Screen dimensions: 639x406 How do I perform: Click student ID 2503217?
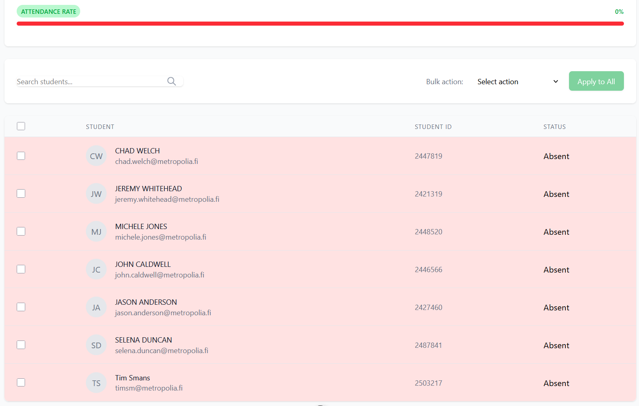(429, 383)
